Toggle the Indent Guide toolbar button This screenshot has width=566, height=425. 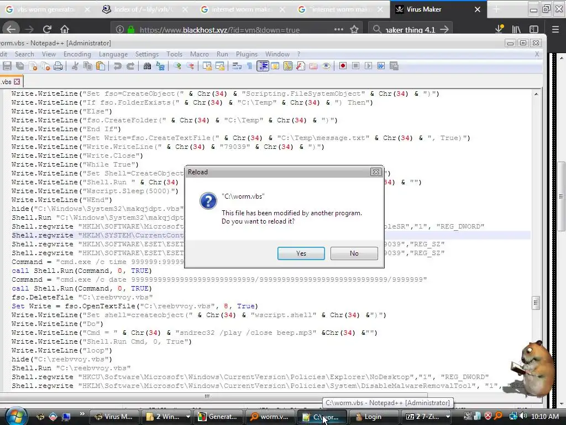[x=263, y=66]
